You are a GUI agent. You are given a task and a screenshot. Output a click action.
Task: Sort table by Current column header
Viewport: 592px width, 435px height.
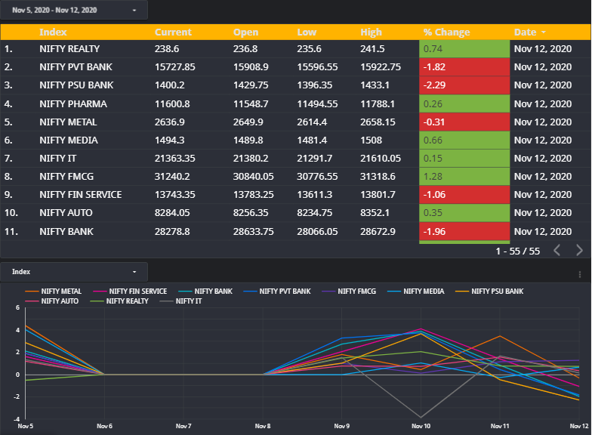[x=173, y=32]
